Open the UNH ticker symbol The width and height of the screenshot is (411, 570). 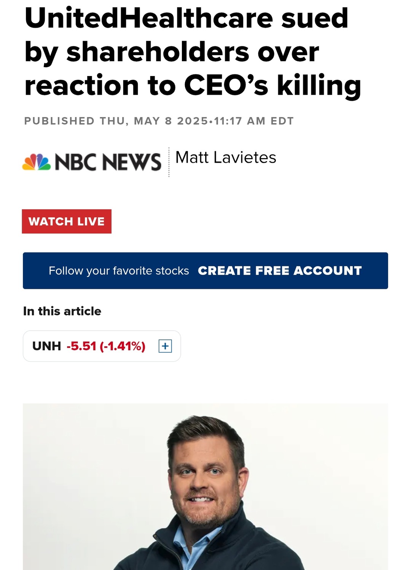(46, 346)
